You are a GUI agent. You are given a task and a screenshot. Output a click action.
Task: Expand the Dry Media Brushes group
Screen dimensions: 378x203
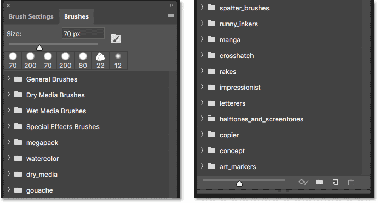click(9, 95)
